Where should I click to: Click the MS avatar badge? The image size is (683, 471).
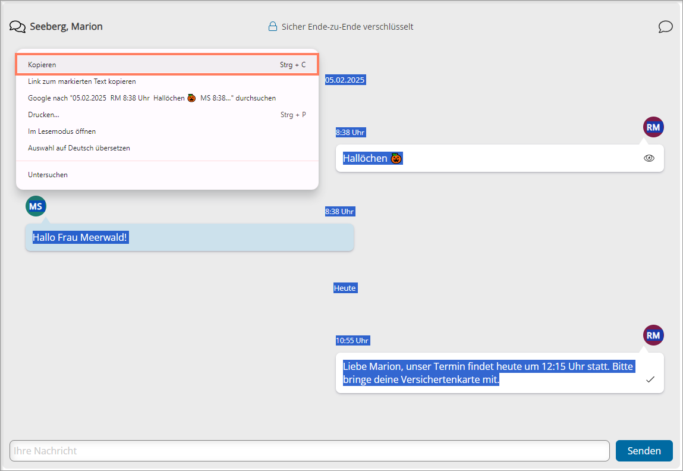click(36, 206)
